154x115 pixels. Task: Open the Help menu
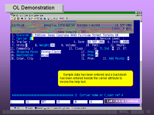(x=41, y=16)
